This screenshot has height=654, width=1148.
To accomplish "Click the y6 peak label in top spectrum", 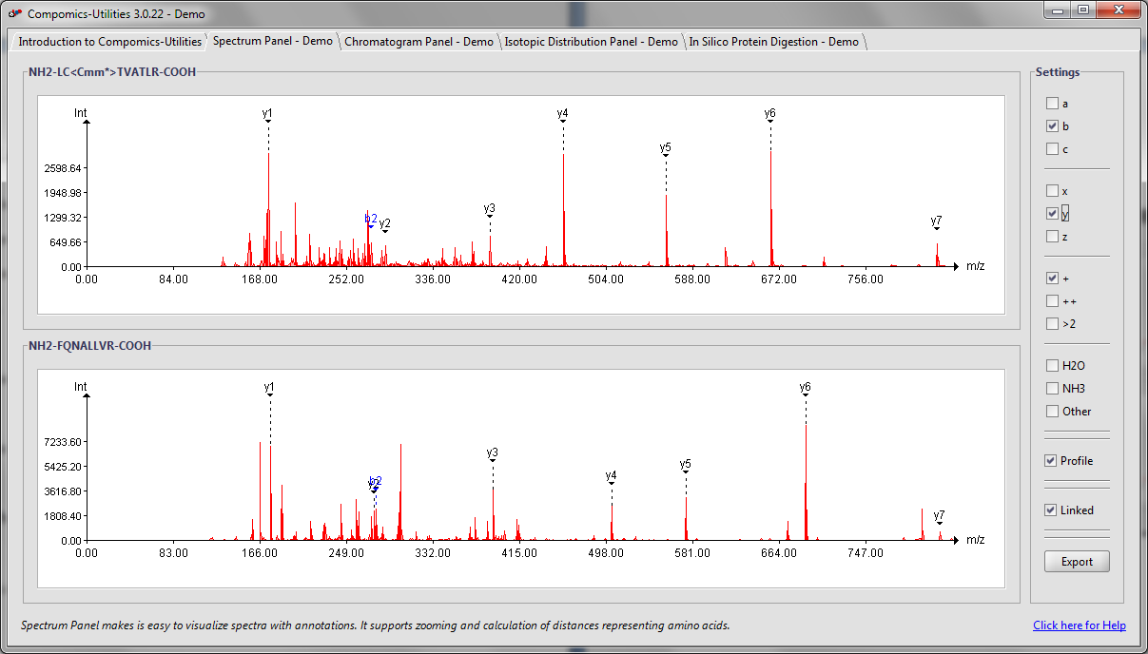I will coord(769,114).
